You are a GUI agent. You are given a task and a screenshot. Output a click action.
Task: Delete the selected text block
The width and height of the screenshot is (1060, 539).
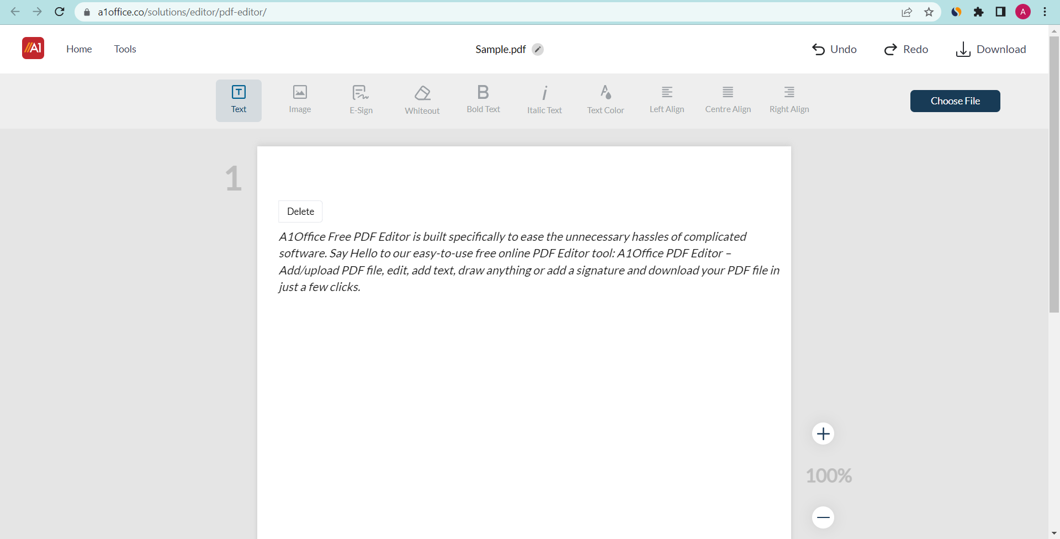click(x=300, y=212)
